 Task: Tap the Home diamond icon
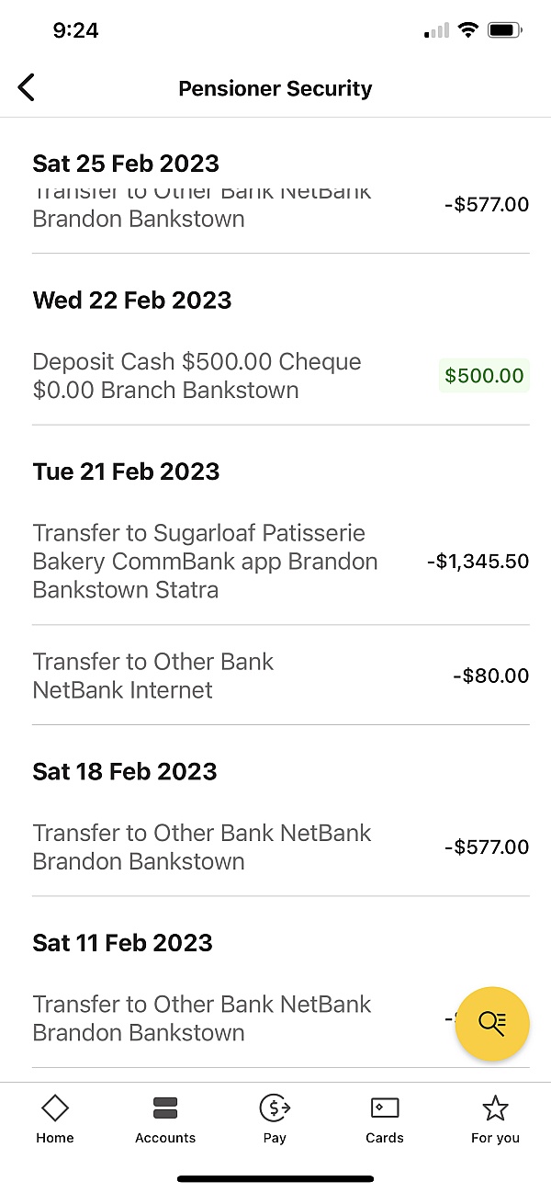tap(55, 1108)
